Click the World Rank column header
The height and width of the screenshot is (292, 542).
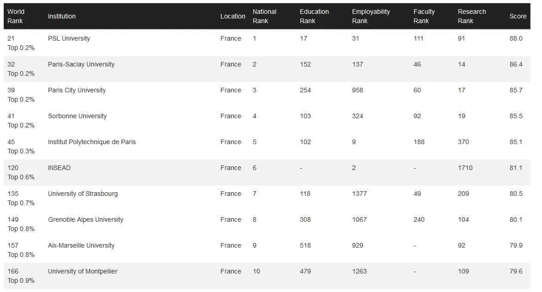(x=16, y=16)
